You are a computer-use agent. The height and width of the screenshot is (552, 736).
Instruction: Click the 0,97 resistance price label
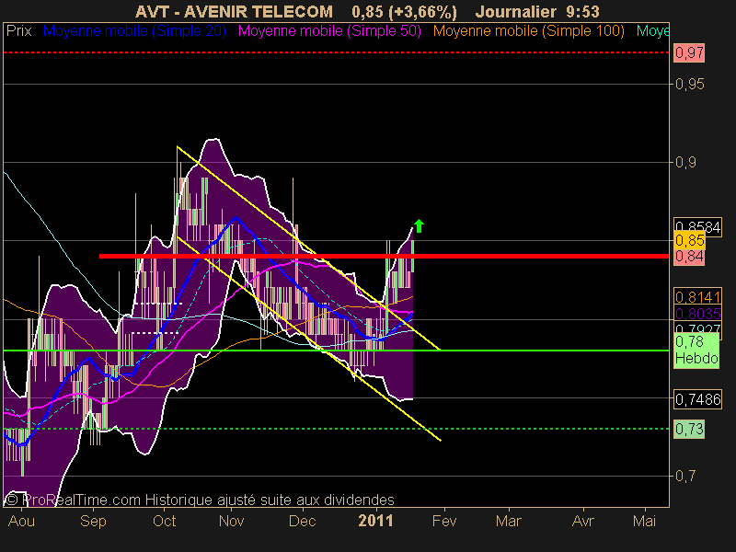coord(689,52)
